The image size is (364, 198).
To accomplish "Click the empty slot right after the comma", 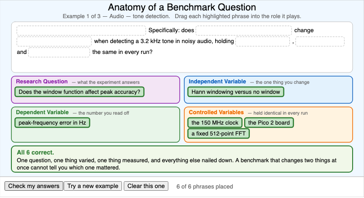I will pos(320,41).
